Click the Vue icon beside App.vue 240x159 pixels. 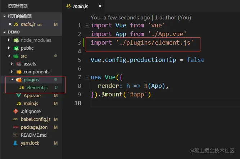[x=18, y=95]
